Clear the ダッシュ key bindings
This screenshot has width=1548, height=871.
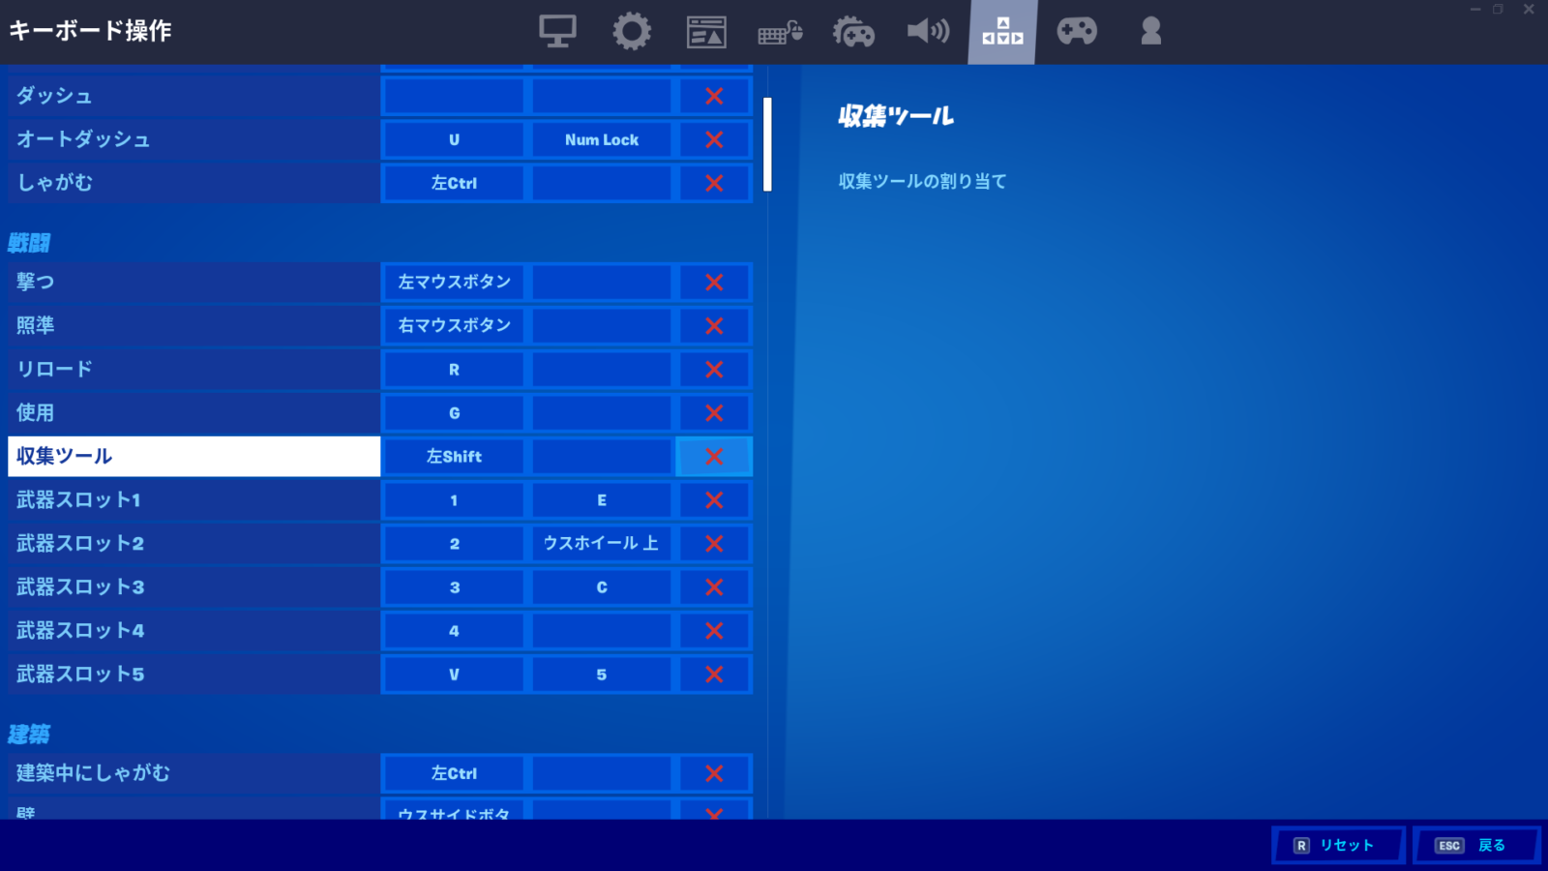pos(714,96)
